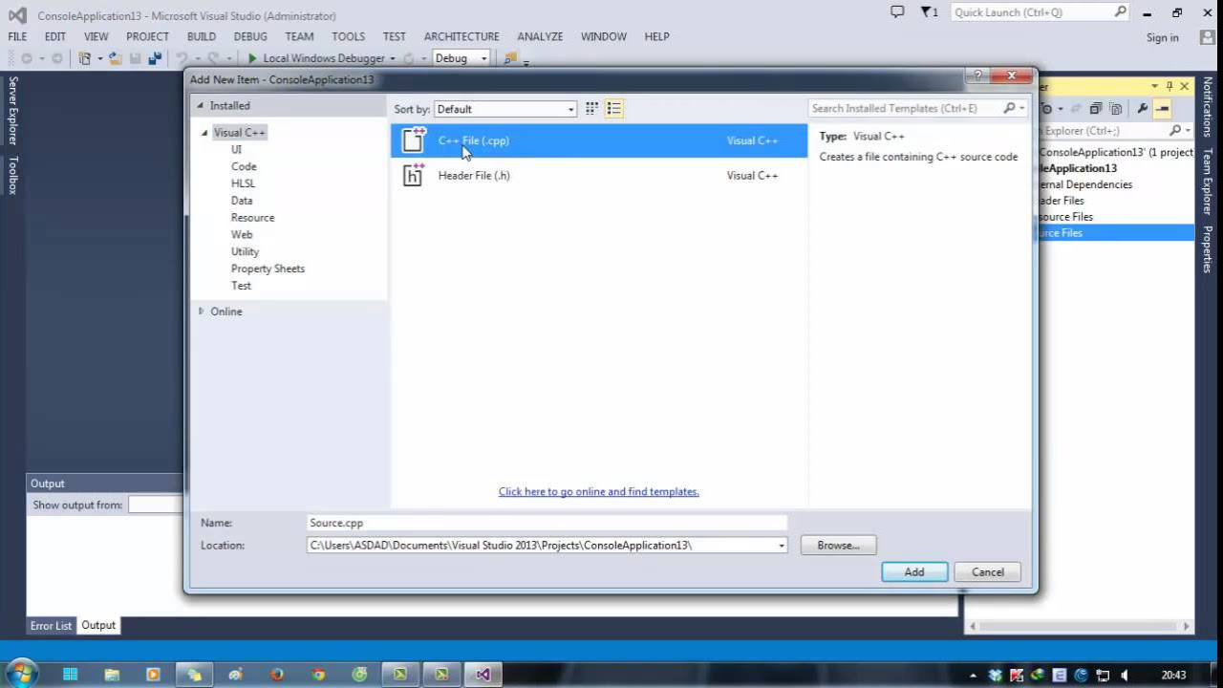The height and width of the screenshot is (688, 1223).
Task: Switch to the Output tab
Action: (98, 625)
